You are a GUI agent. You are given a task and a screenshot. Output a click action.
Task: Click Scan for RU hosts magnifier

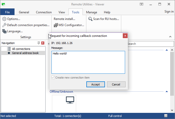pos(90,19)
